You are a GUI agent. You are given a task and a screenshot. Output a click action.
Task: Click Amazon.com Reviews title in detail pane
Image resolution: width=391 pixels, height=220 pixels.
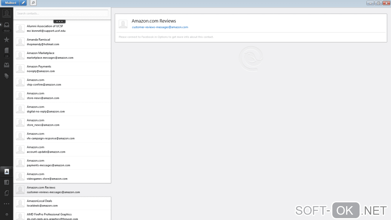coord(154,21)
